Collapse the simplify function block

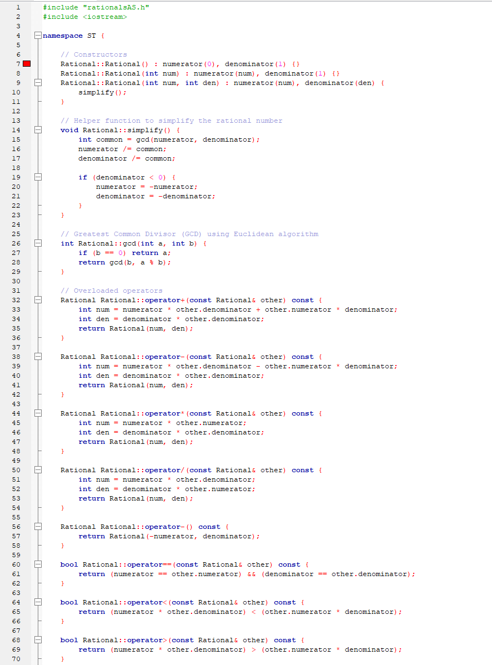[x=37, y=130]
